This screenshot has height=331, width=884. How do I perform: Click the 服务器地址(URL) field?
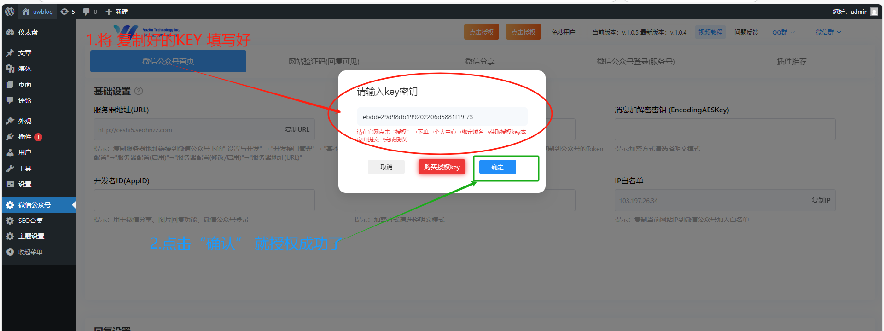click(204, 129)
